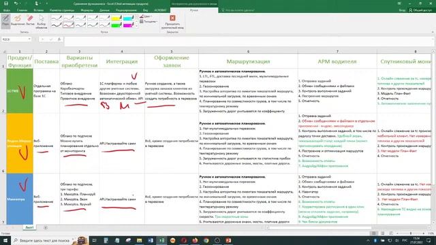The image size is (436, 245).
Task: Switch to Page Break Preview in status bar
Action: (x=391, y=233)
